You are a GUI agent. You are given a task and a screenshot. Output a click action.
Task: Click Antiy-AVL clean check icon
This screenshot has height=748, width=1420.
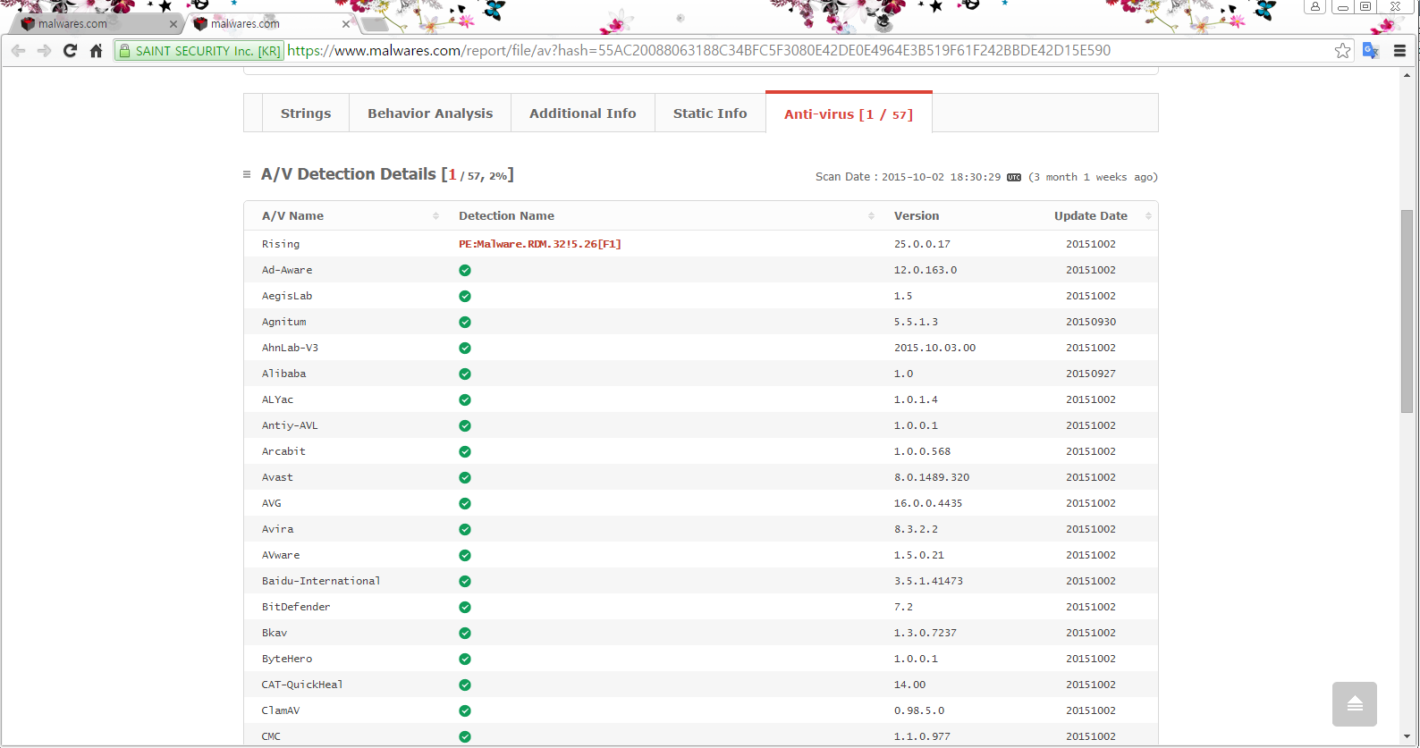(465, 425)
